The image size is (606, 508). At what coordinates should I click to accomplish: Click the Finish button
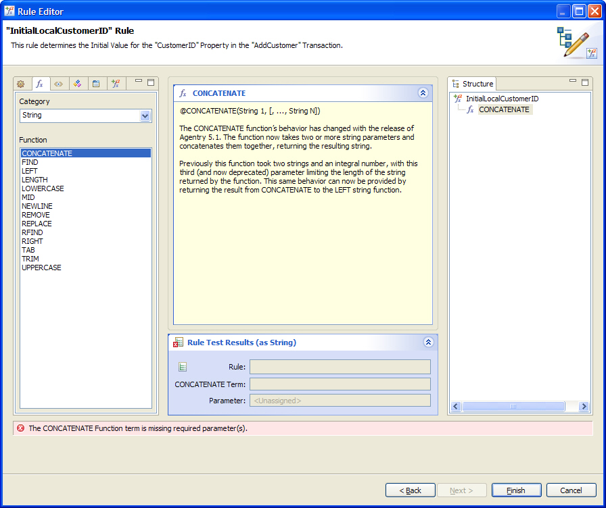pos(516,490)
